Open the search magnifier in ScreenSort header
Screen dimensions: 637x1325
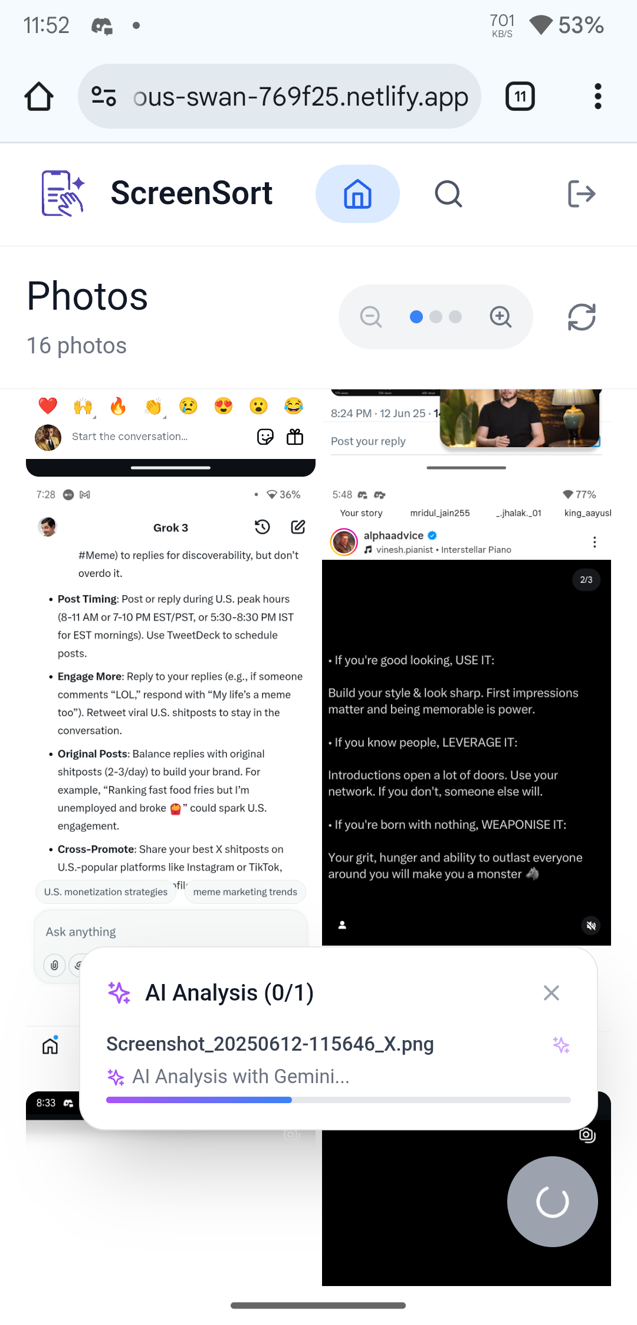[x=448, y=193]
